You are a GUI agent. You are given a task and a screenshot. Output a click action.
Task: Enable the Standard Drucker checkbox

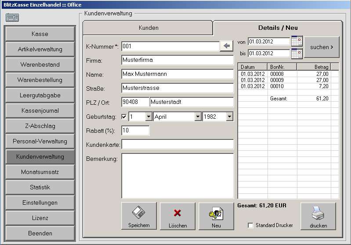pos(250,225)
